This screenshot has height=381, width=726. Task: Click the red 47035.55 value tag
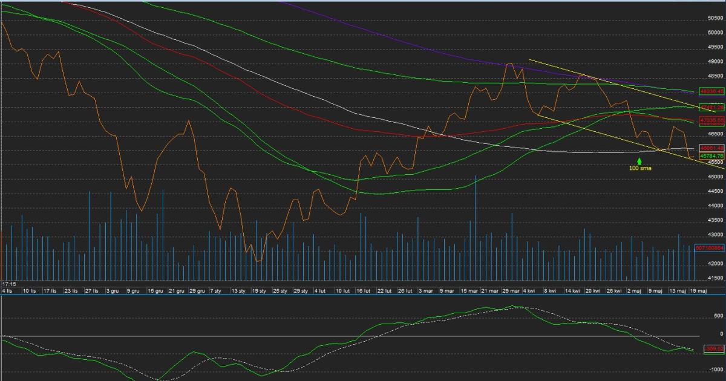[x=711, y=120]
